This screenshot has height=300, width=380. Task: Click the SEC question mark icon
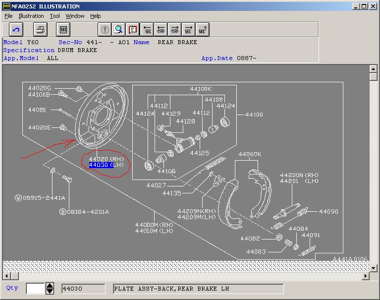(x=202, y=30)
